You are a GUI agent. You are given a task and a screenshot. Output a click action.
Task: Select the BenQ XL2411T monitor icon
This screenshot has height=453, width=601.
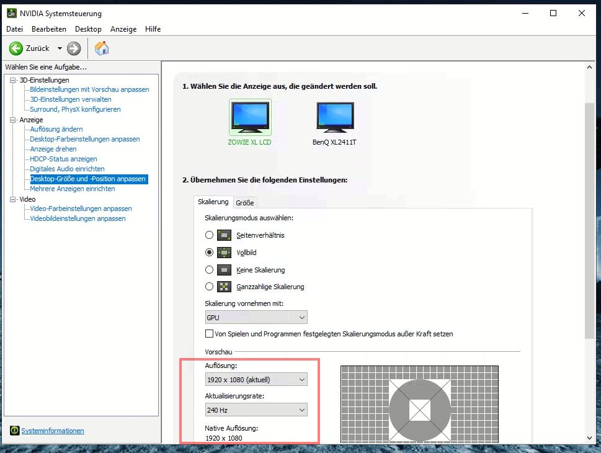pyautogui.click(x=334, y=117)
